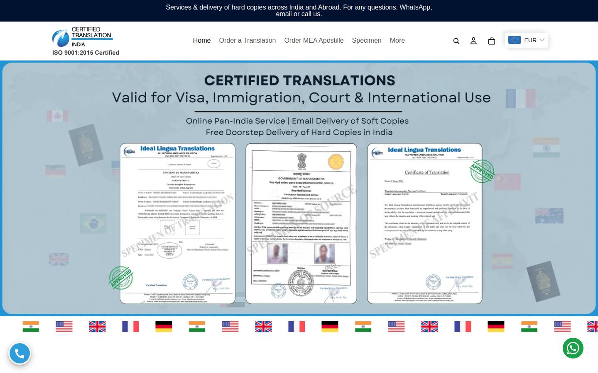Open the green WhatsApp chat button
Viewport: 598px width, 373px height.
[573, 348]
